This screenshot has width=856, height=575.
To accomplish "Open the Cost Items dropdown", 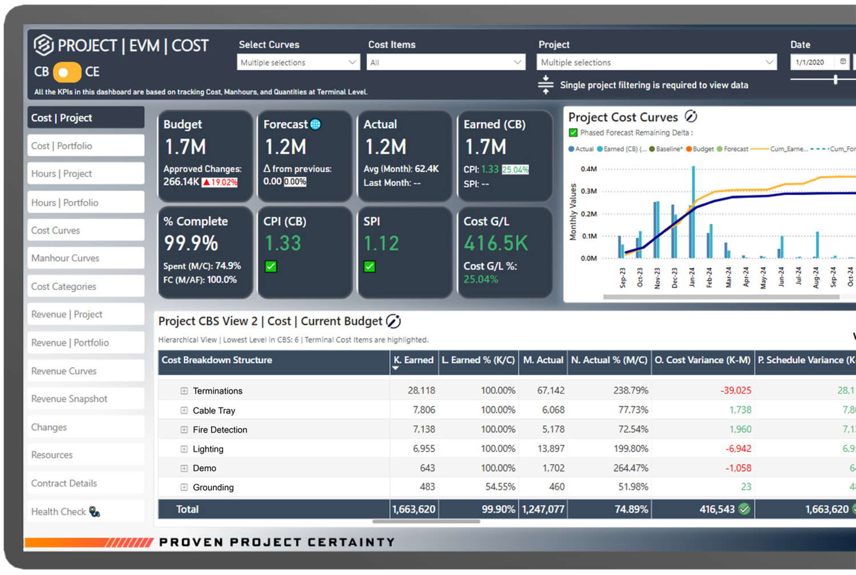I will (x=445, y=62).
